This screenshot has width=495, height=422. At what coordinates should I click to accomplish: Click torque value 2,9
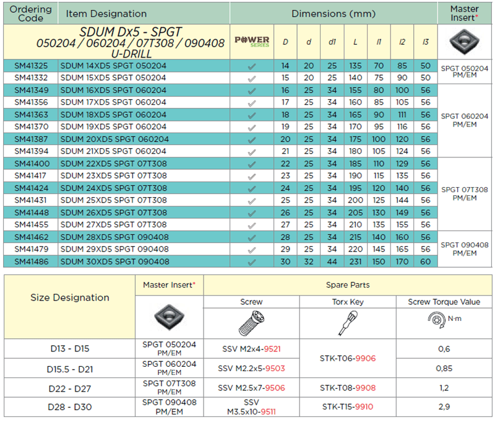[444, 407]
